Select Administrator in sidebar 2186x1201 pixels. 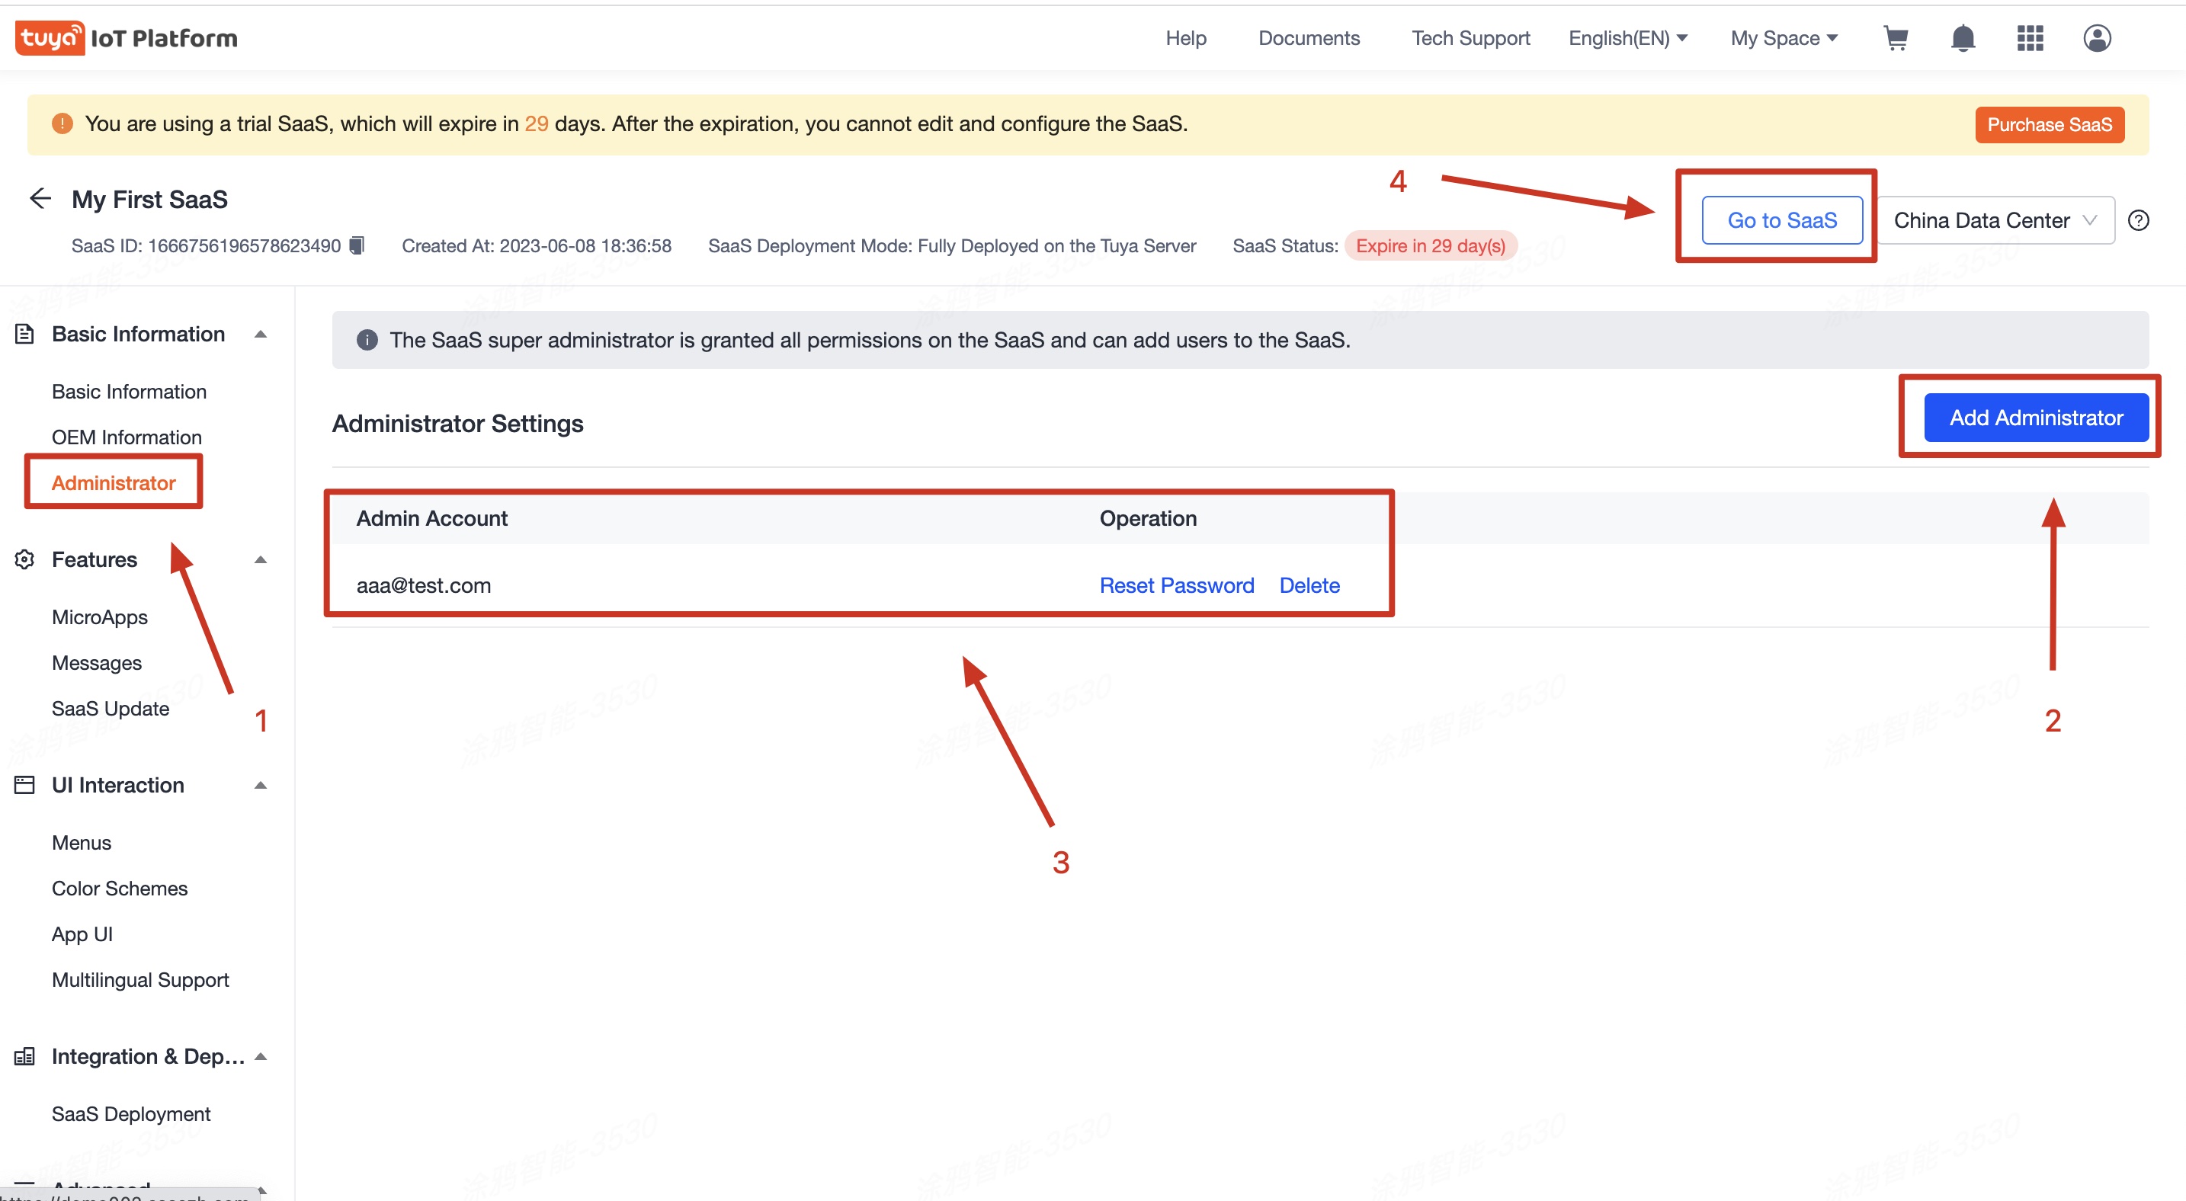tap(114, 483)
